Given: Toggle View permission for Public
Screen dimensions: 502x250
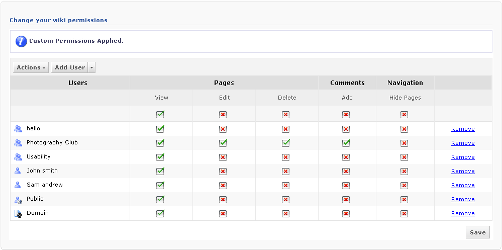Looking at the screenshot, I should pos(160,199).
